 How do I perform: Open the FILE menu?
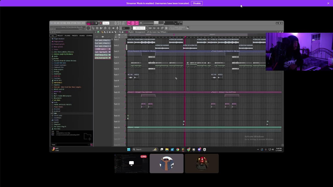(x=52, y=23)
